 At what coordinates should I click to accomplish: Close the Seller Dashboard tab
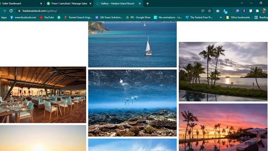pyautogui.click(x=41, y=3)
